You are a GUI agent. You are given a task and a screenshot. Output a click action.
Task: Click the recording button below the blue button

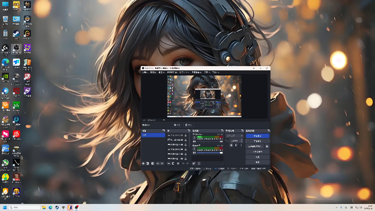(257, 141)
